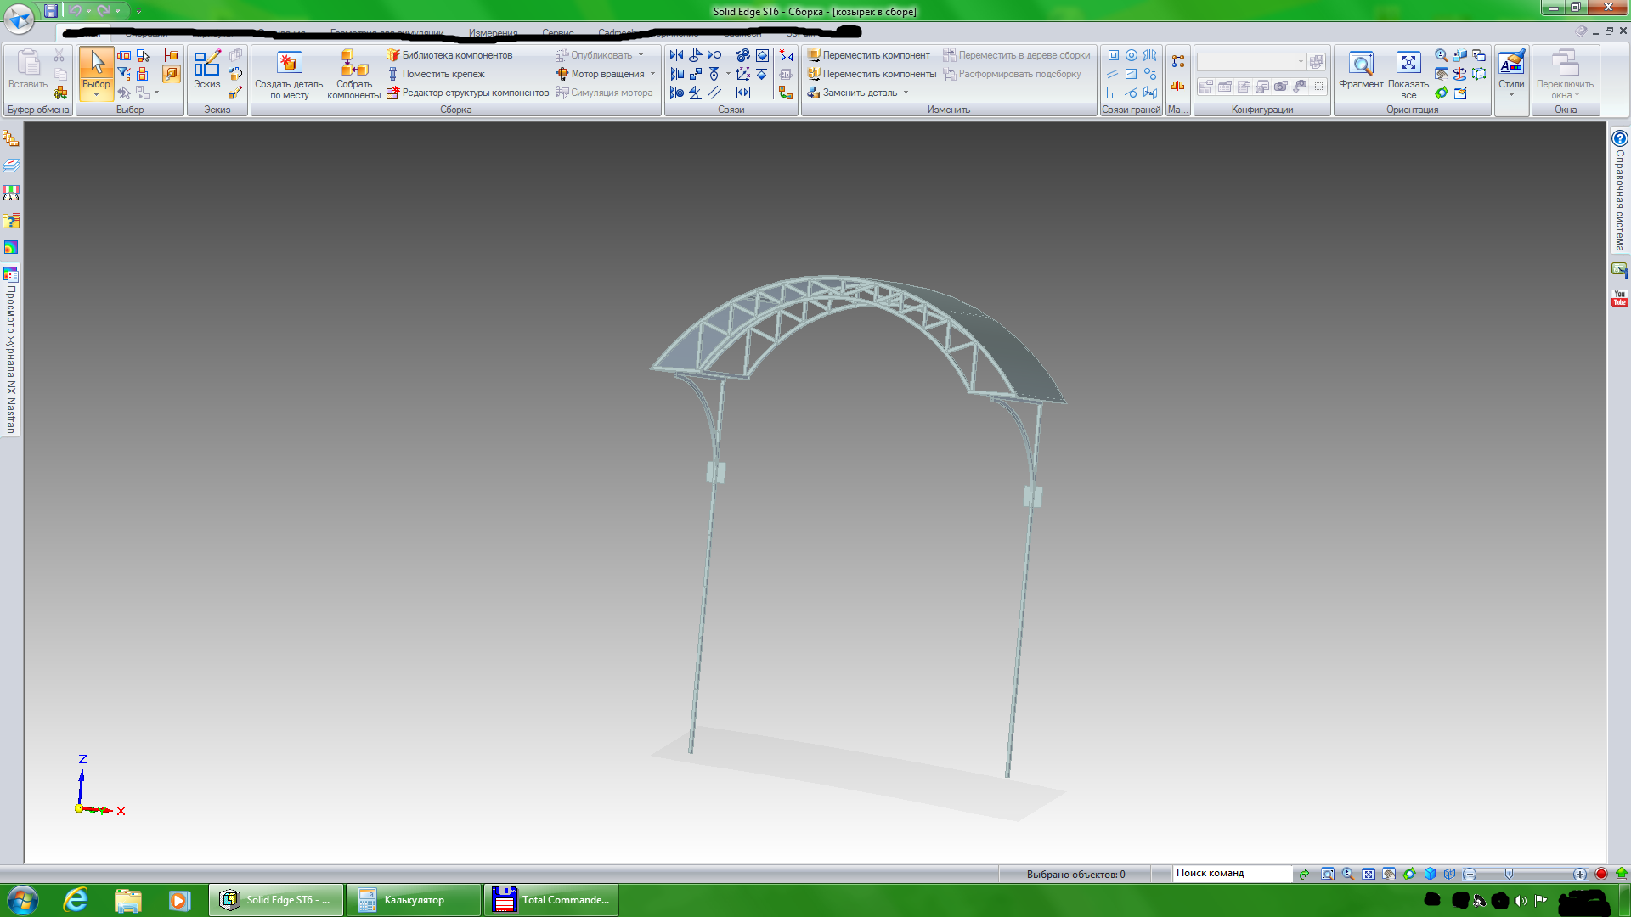This screenshot has height=917, width=1631.
Task: Click the pan hand icon in status bar
Action: tap(1389, 874)
